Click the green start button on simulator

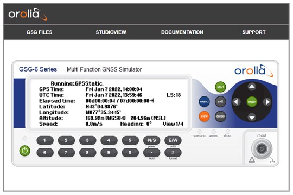(220, 87)
